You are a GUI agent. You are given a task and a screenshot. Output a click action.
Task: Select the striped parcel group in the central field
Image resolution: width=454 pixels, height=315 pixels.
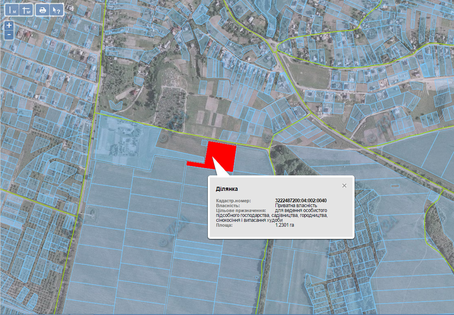pos(198,251)
